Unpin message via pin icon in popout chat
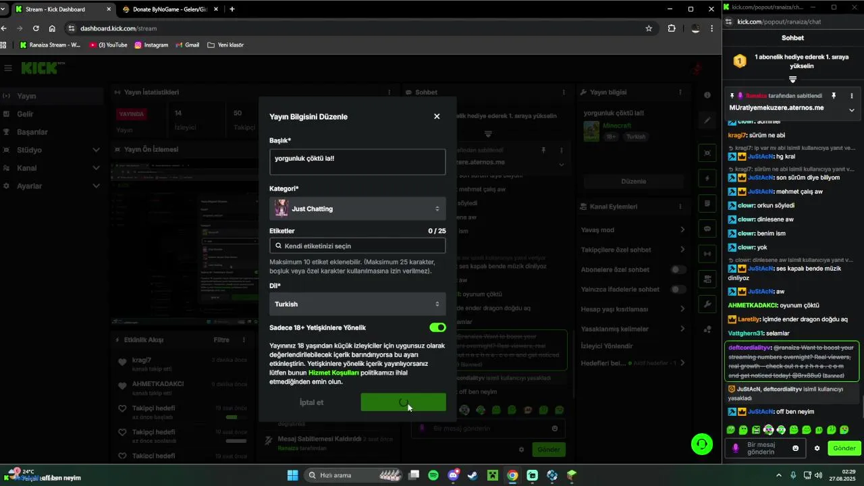The width and height of the screenshot is (864, 486). click(x=834, y=96)
